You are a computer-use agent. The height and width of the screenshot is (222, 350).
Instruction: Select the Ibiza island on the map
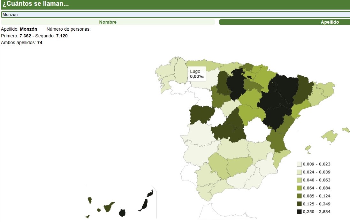tap(308, 148)
